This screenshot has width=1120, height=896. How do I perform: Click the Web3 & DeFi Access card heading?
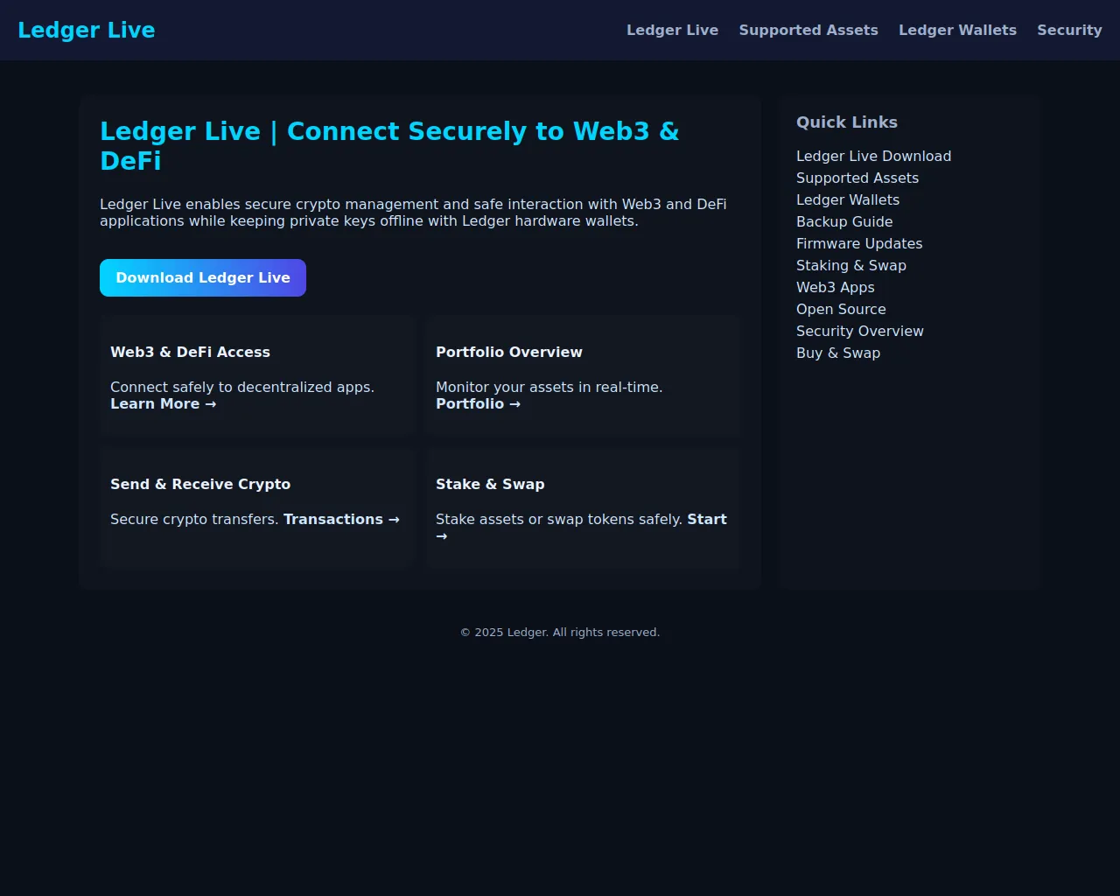pos(190,352)
